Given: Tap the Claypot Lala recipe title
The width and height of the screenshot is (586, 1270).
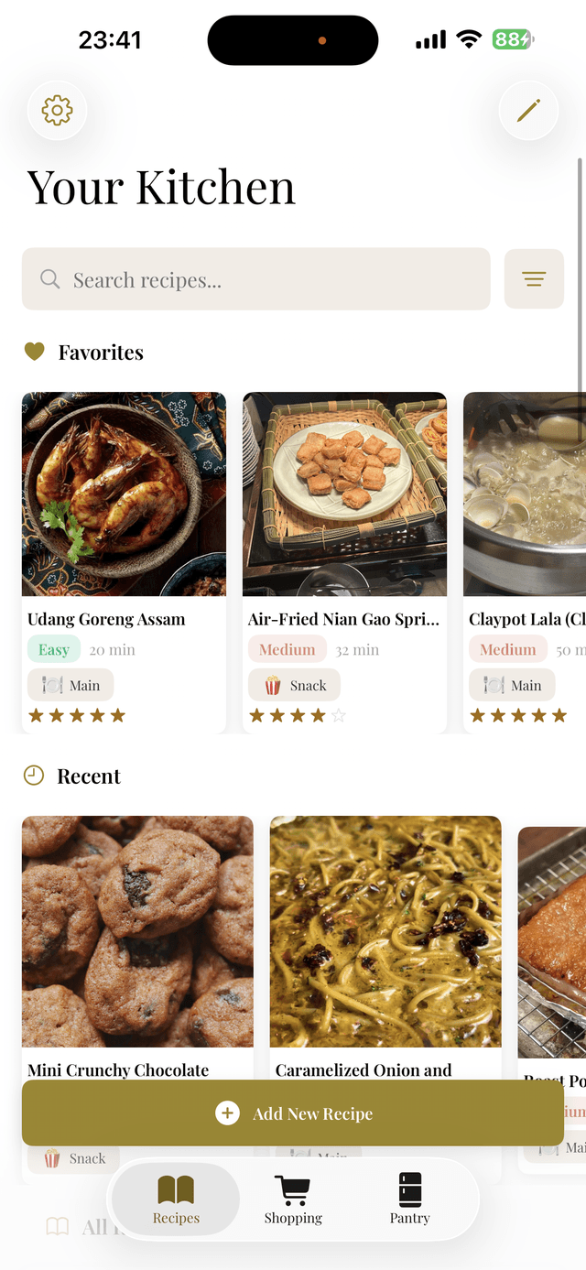Looking at the screenshot, I should point(526,620).
